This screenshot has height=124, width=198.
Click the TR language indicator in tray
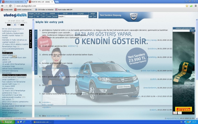point(182,122)
